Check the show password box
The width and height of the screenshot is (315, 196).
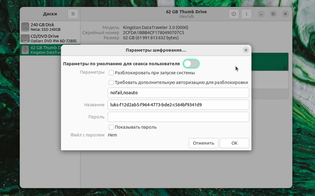point(111,127)
